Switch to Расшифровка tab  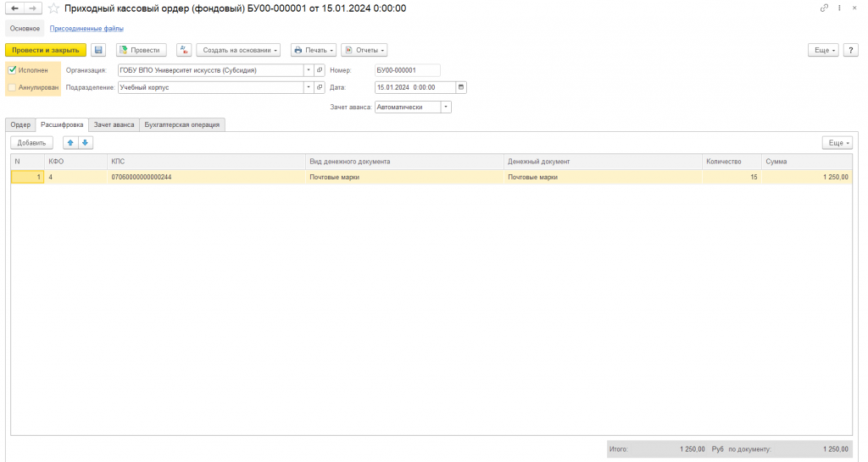62,125
